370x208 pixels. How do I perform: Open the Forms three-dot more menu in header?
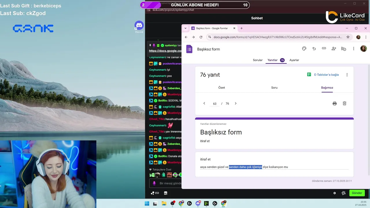[x=353, y=49]
